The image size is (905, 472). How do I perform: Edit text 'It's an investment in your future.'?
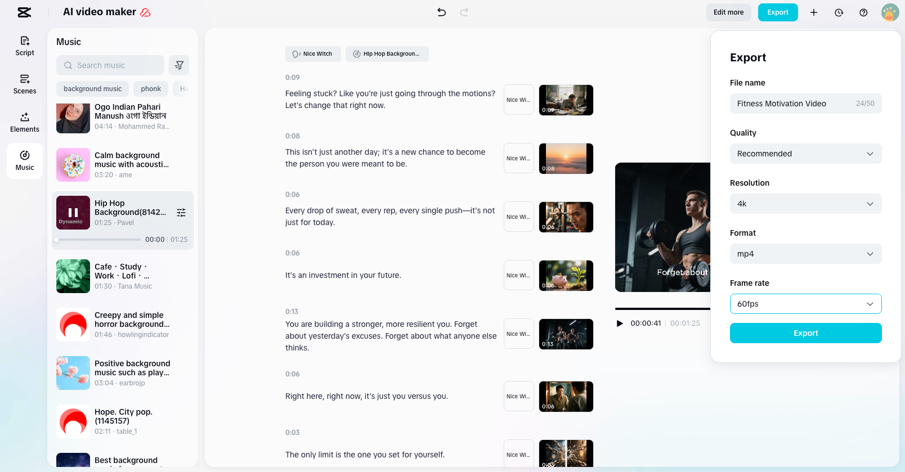343,276
